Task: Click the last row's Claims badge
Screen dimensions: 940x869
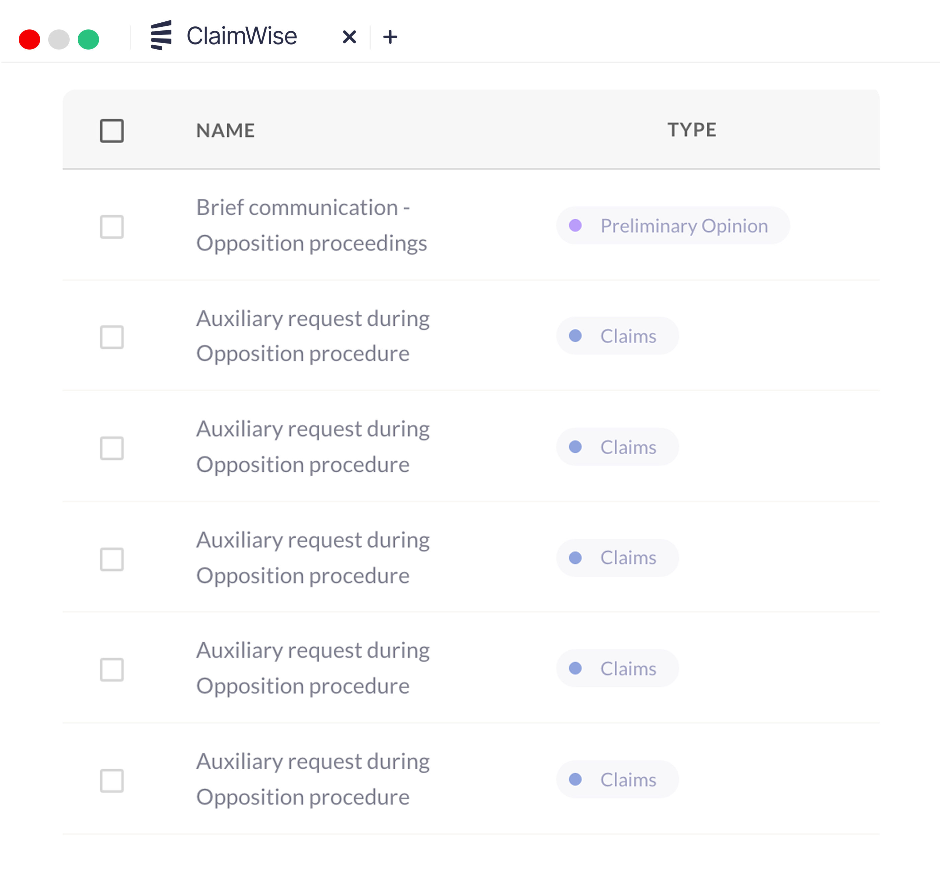Action: (x=617, y=780)
